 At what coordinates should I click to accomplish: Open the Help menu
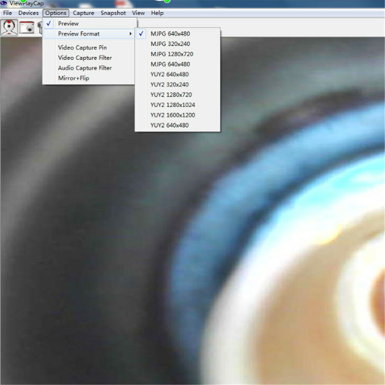pos(157,13)
